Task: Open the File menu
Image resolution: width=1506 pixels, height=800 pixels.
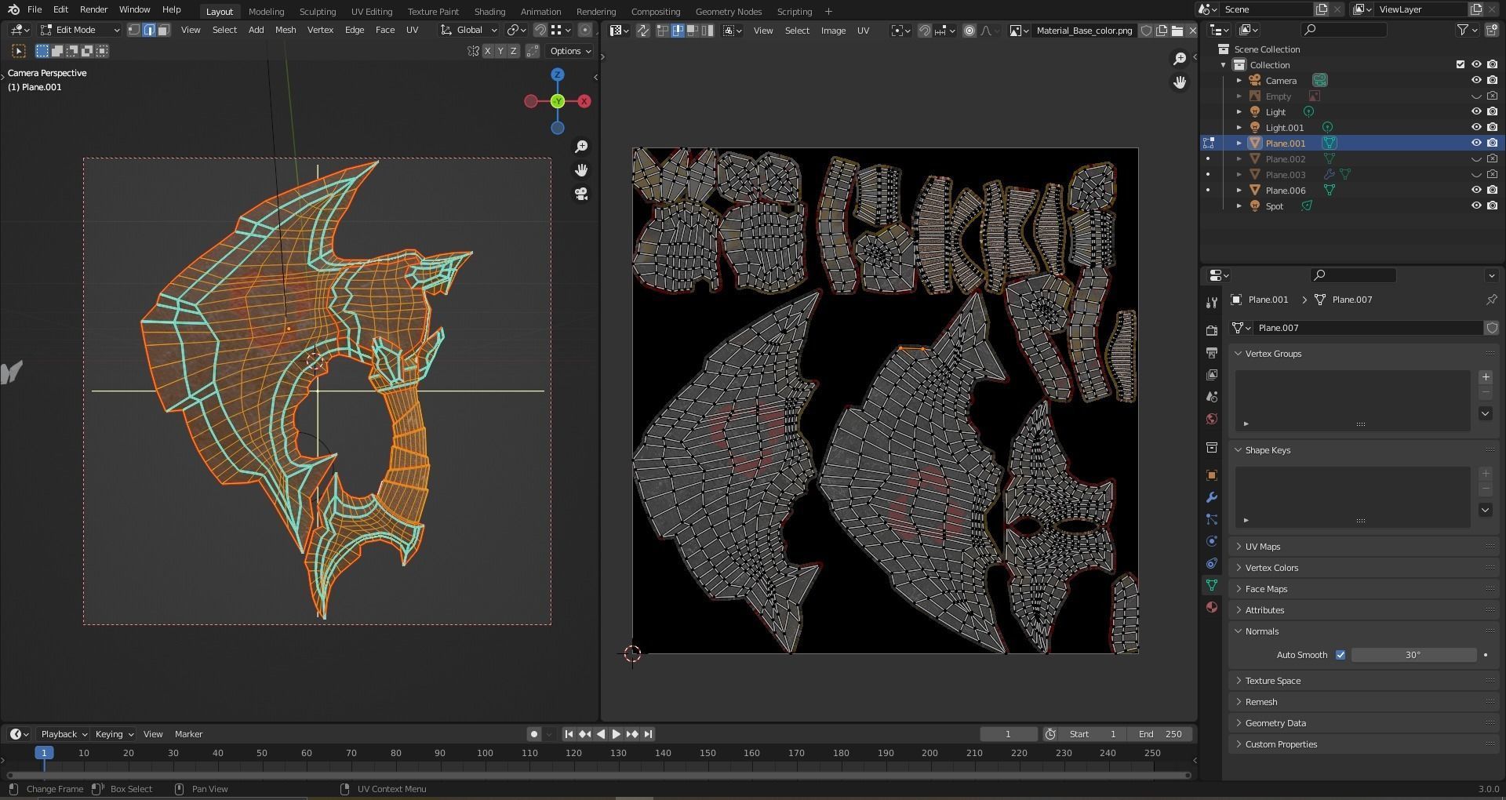Action: (35, 9)
